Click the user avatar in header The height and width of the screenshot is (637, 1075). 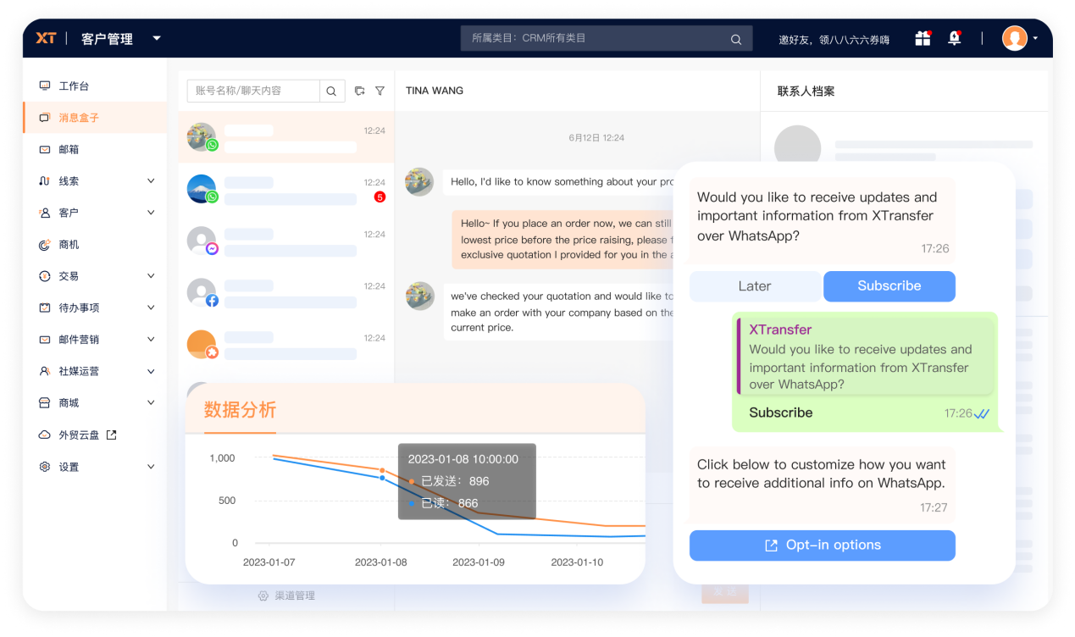tap(1014, 38)
